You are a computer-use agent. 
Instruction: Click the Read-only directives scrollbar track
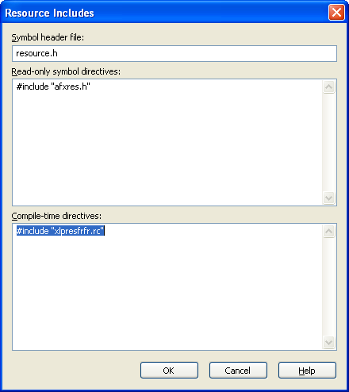[x=329, y=142]
